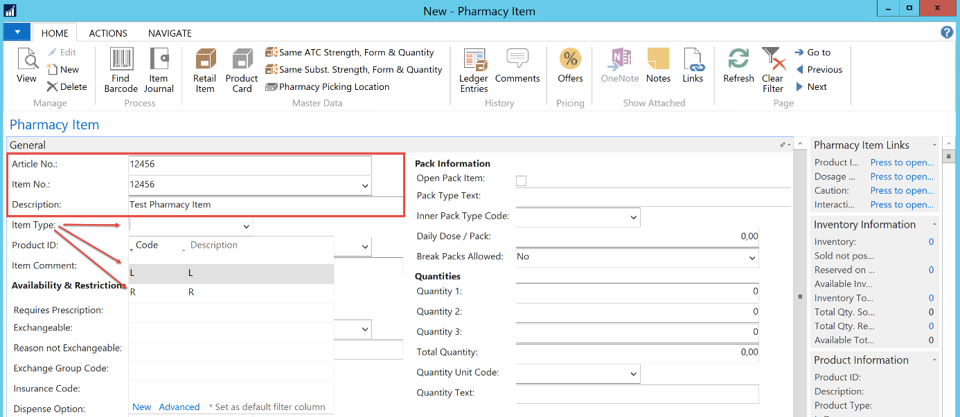Screen dimensions: 960x417
Task: Refresh the page with Refresh icon
Action: (x=738, y=60)
